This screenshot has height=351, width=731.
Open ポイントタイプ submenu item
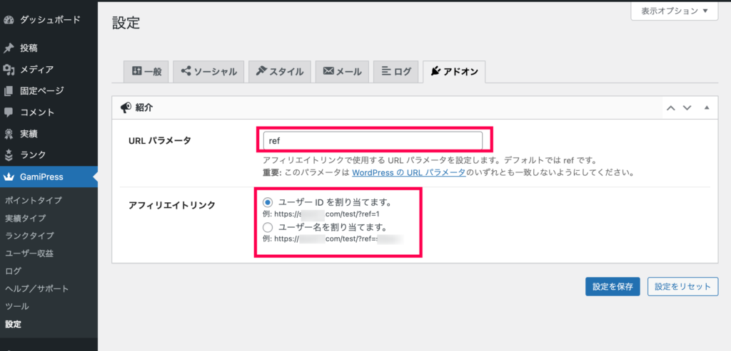click(33, 200)
